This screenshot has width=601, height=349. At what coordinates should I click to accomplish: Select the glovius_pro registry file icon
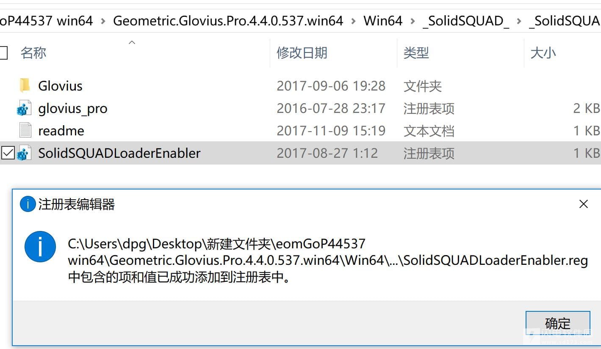click(x=24, y=108)
